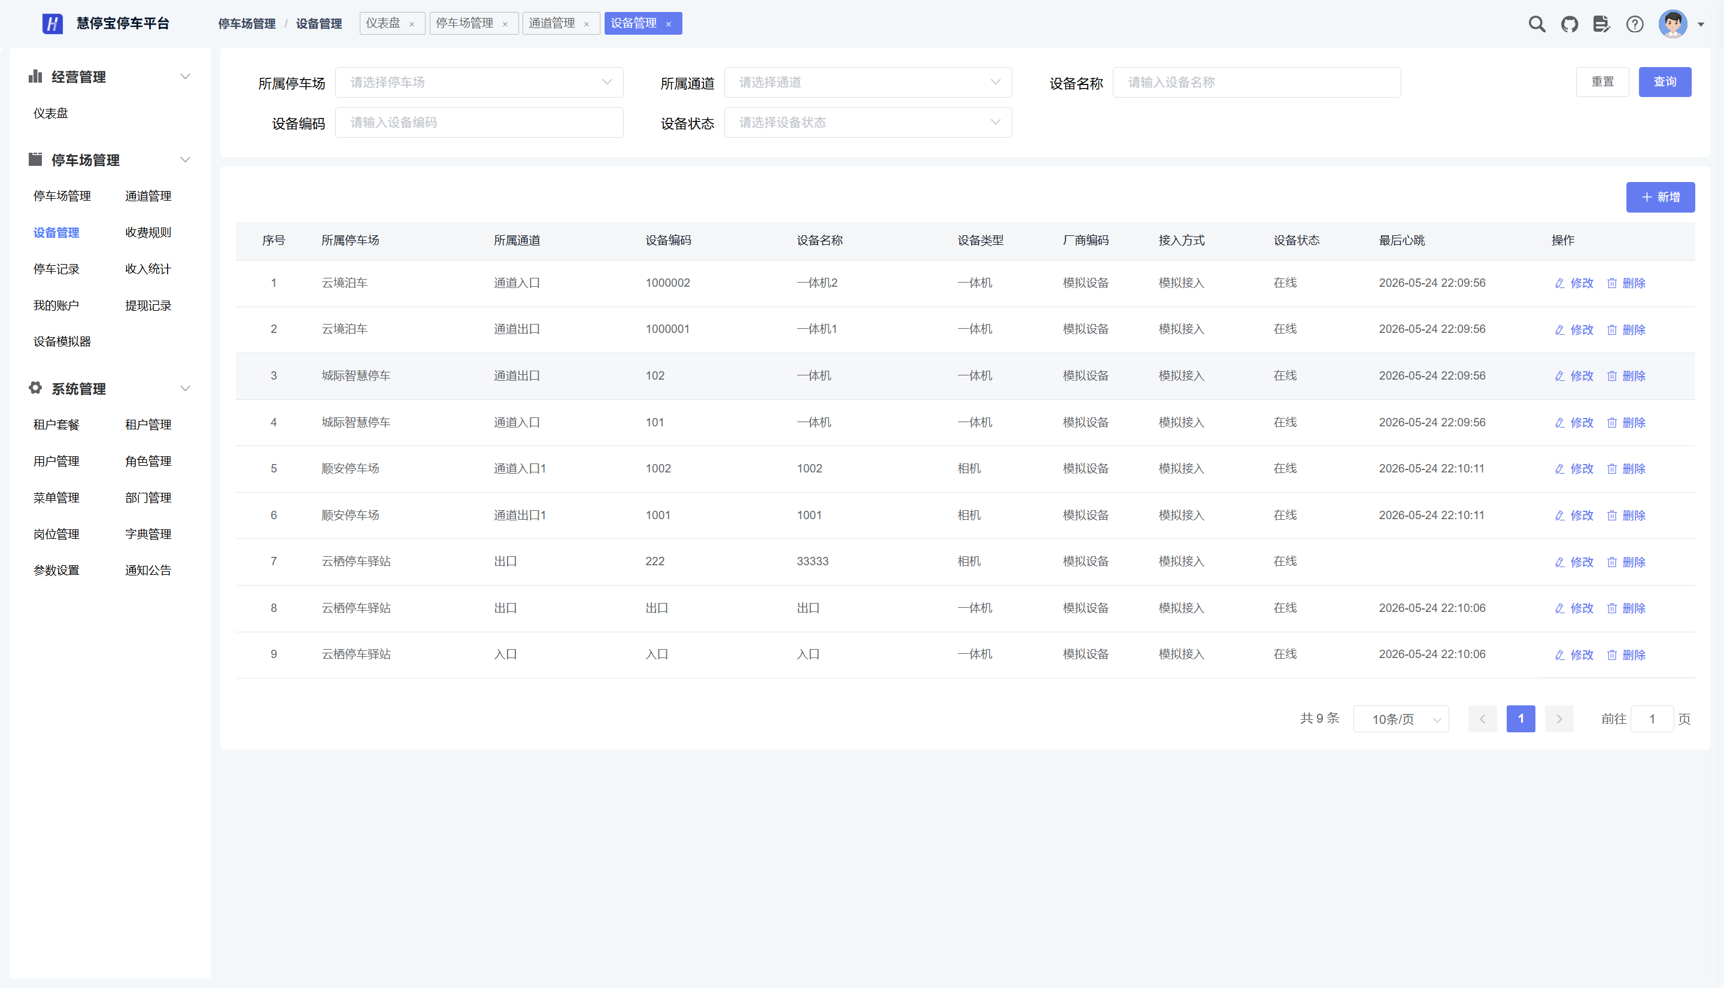Click delete icon in row 9
Viewport: 1724px width, 988px height.
(x=1611, y=656)
